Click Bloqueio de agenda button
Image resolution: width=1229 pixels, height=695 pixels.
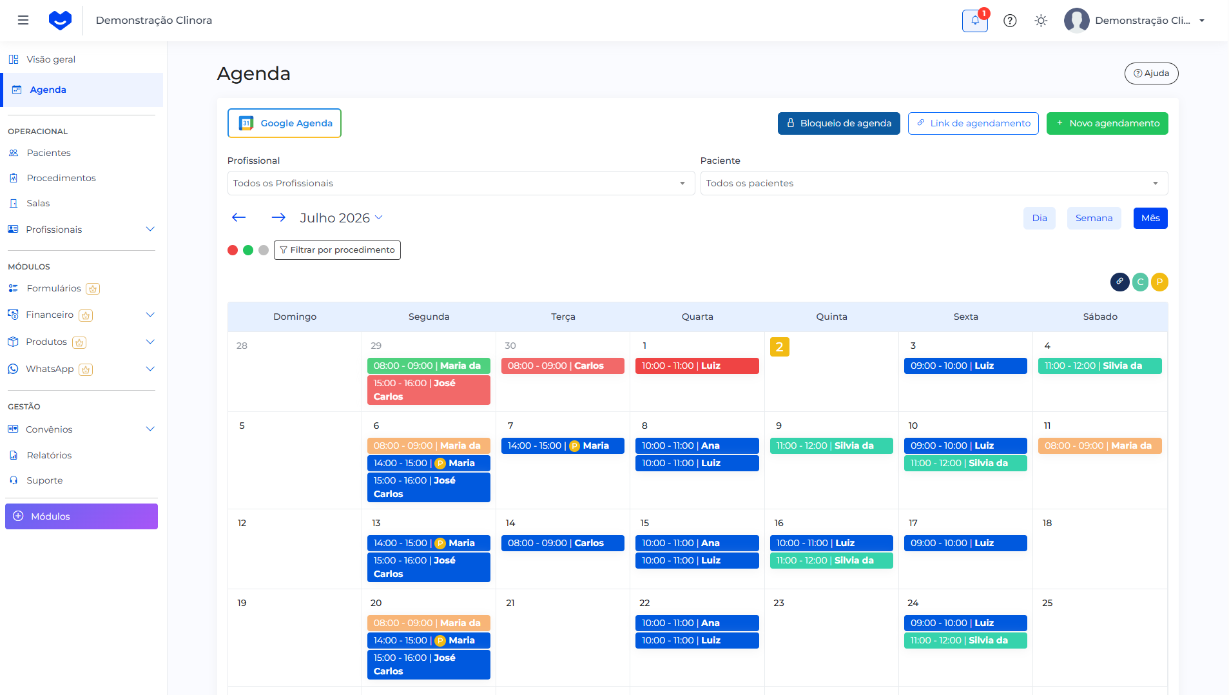pos(838,123)
